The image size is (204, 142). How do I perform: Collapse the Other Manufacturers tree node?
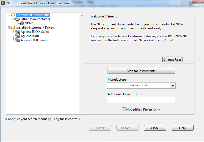(x=14, y=19)
